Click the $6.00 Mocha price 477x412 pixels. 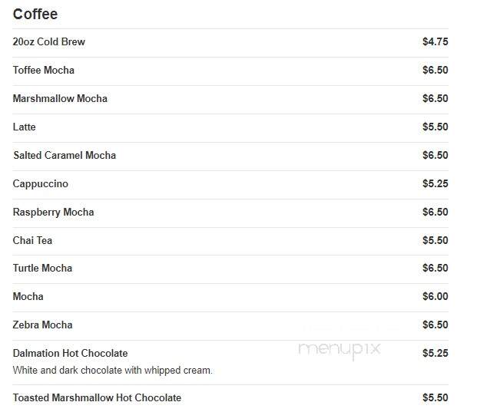click(x=436, y=296)
